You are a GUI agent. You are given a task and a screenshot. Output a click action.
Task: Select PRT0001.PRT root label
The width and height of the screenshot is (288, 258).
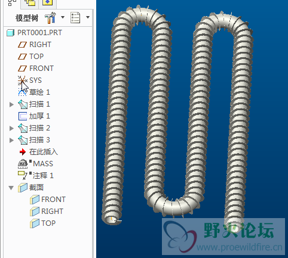pyautogui.click(x=39, y=33)
